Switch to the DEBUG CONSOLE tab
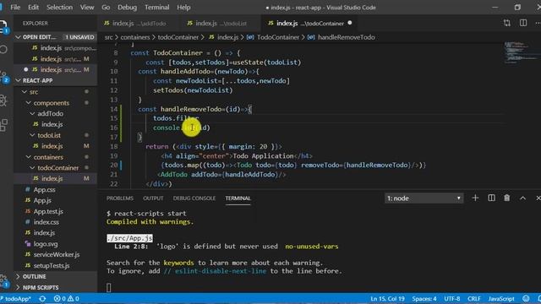The width and height of the screenshot is (541, 304). click(194, 198)
